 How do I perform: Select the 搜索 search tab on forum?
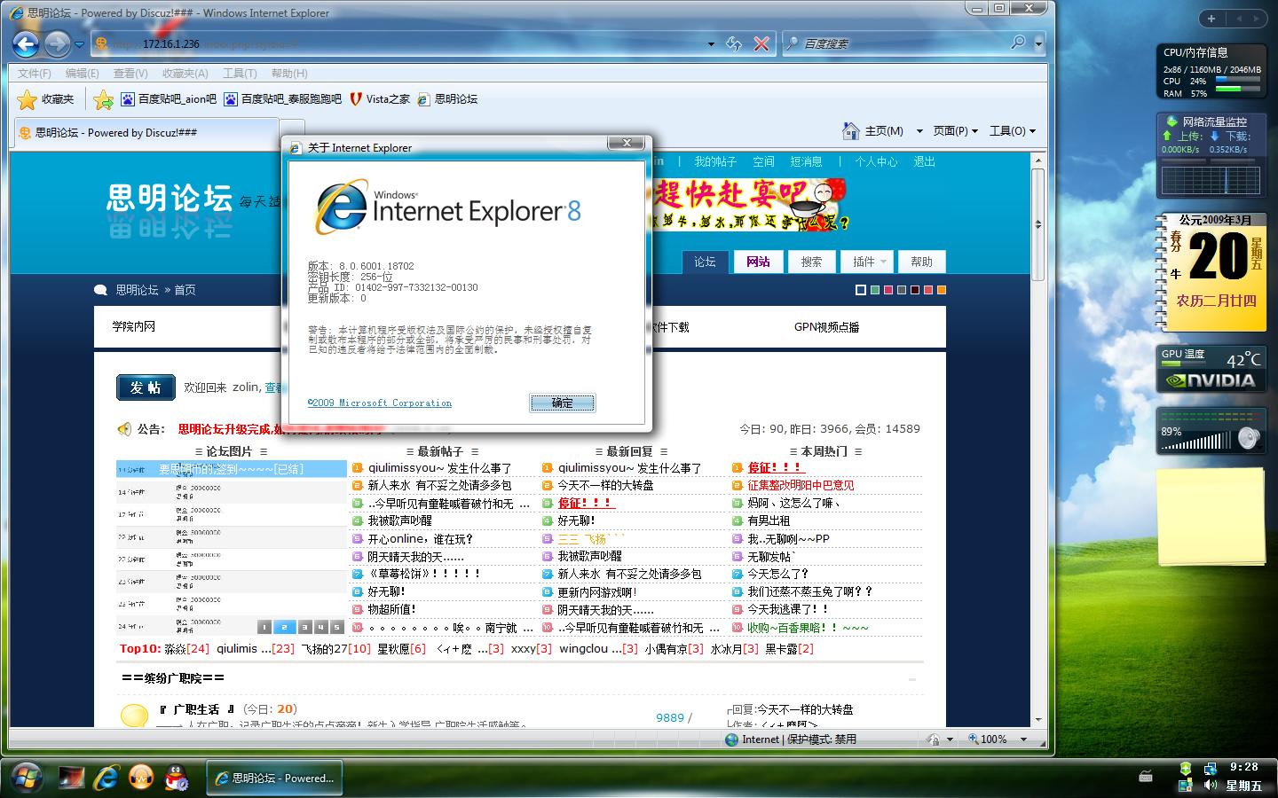[811, 262]
